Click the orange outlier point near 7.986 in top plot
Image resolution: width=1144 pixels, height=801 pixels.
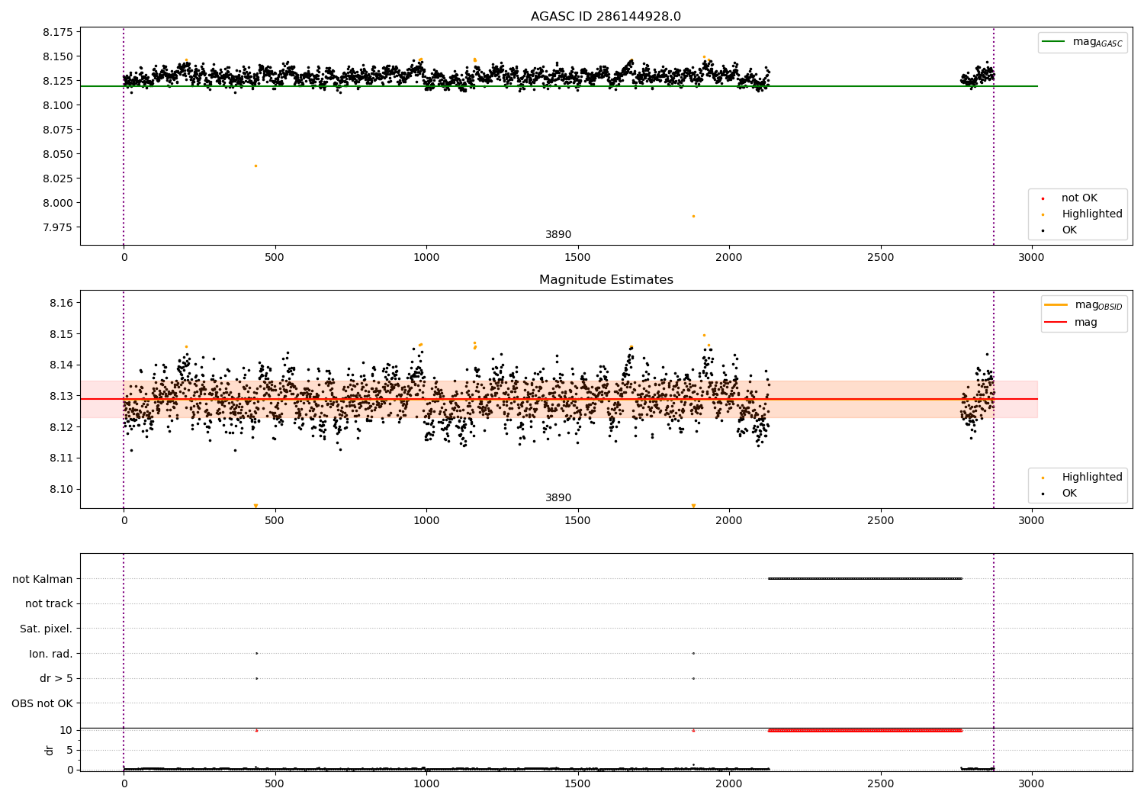pyautogui.click(x=693, y=216)
